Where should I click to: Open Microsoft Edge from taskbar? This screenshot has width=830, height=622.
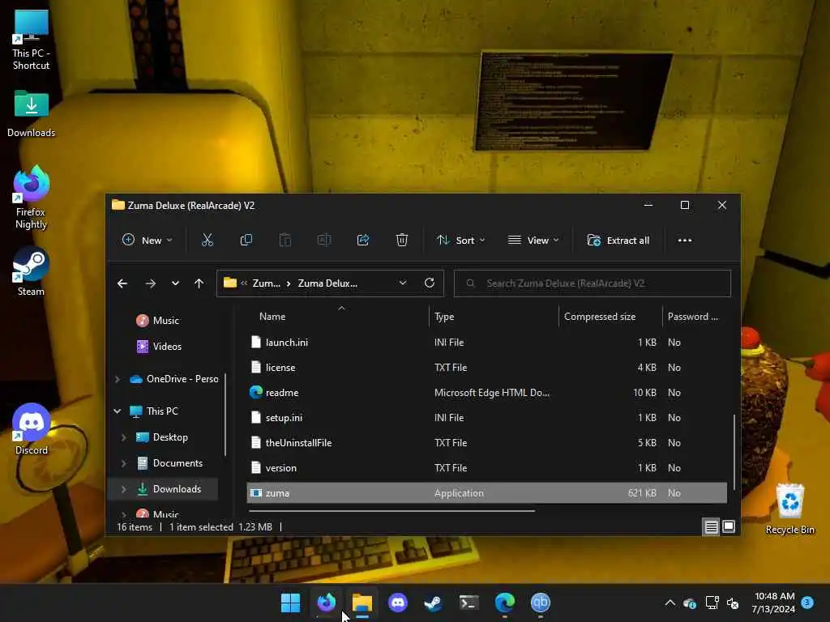pyautogui.click(x=504, y=603)
